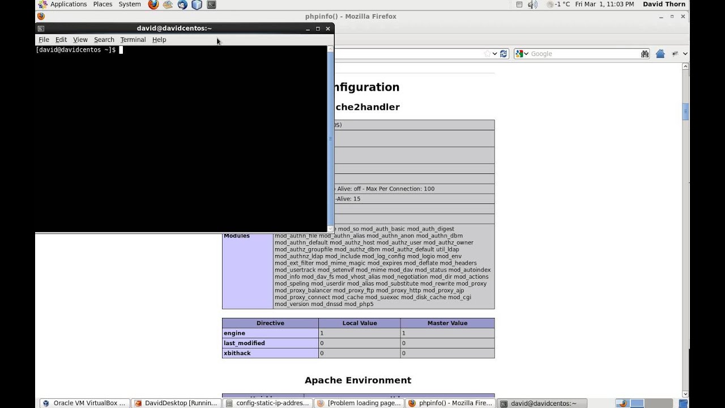Switch to david@davidcentos taskbar item

(542, 403)
